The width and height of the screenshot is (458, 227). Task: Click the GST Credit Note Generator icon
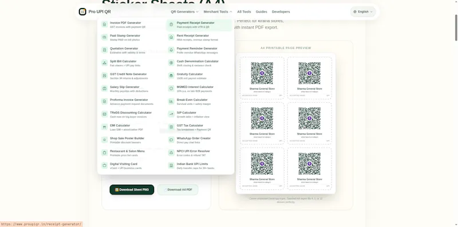(x=105, y=76)
